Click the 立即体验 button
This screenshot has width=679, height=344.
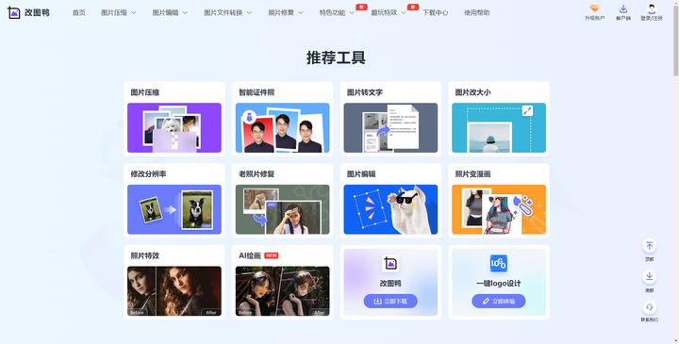(499, 302)
